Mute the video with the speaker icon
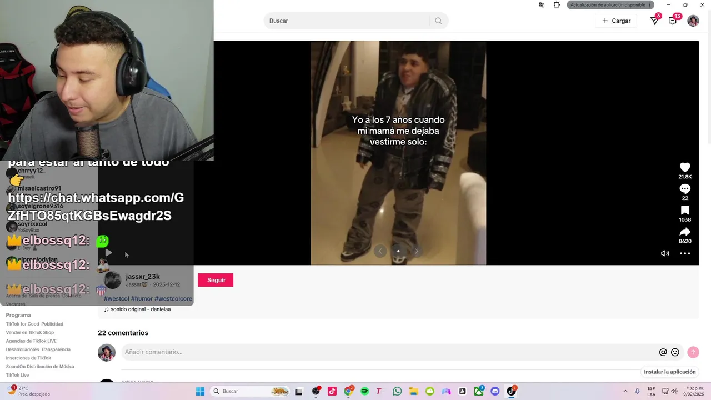Screen dimensions: 711x400 (x=665, y=253)
